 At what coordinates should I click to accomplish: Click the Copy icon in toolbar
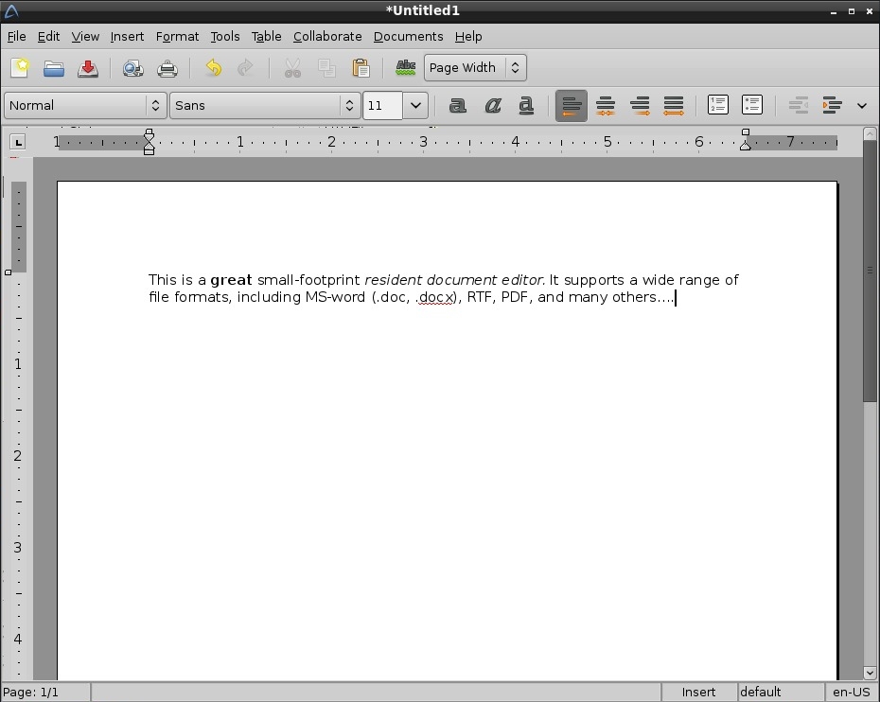326,68
